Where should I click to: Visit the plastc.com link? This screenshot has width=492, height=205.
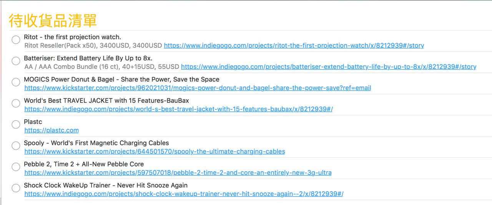point(52,130)
